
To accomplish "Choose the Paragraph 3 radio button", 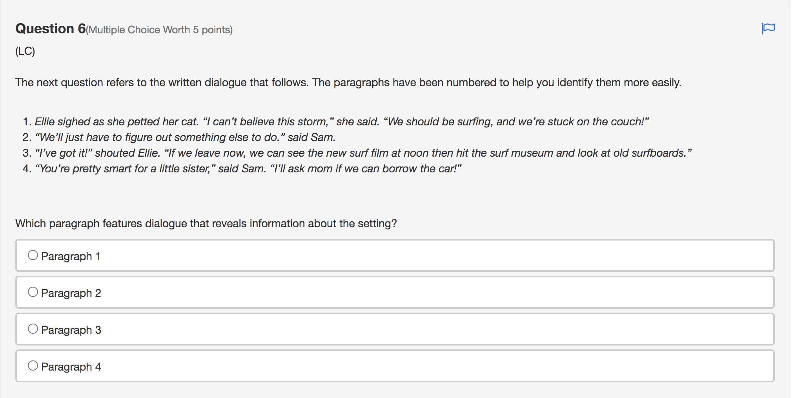I will pos(33,329).
